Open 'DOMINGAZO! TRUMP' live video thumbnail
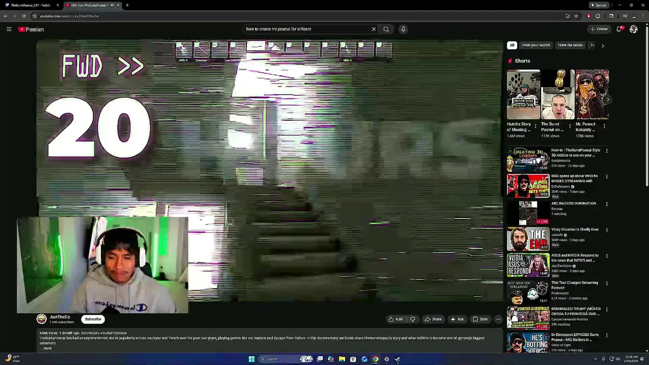Screen dimensions: 649x365 528,318
